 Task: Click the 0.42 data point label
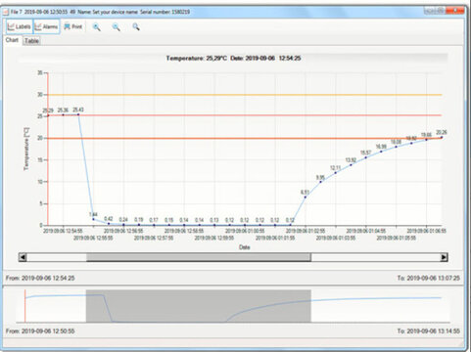(x=109, y=219)
